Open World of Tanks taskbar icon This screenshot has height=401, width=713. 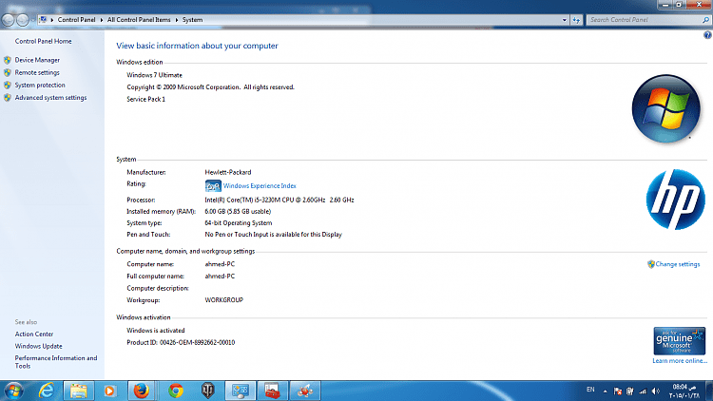[208, 391]
